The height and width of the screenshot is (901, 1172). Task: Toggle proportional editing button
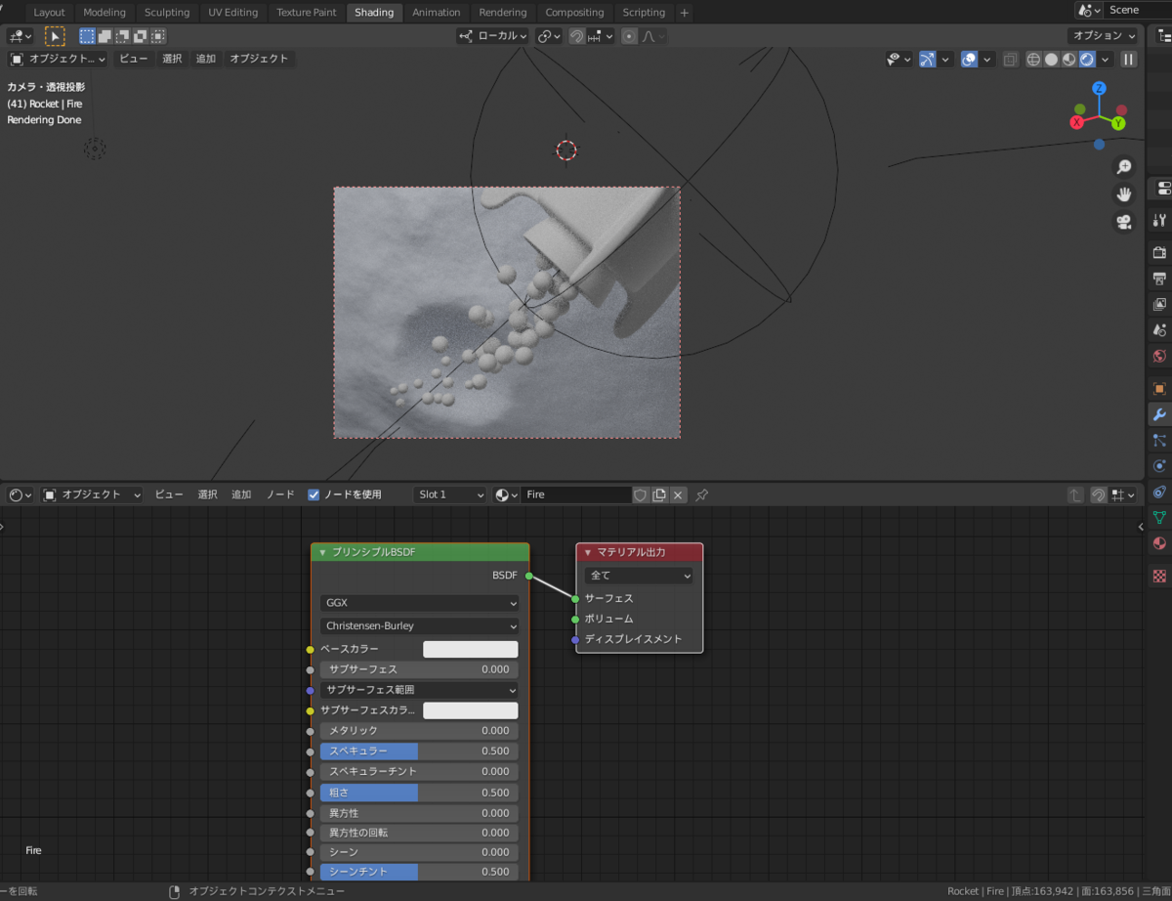[629, 36]
